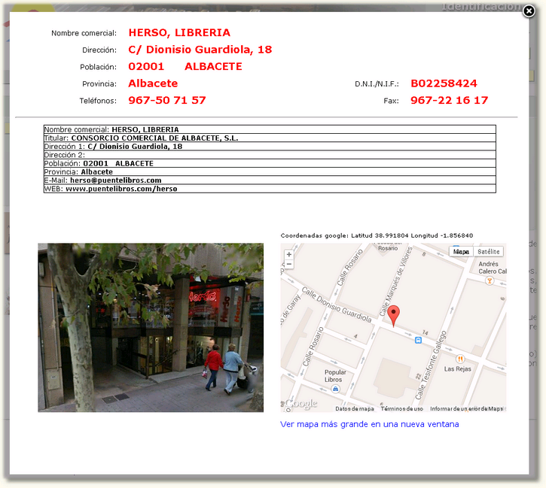Click the HERSO, LIBRERIA red heading
The image size is (546, 488).
click(179, 32)
